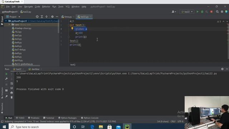Toggle the Project side tool window button
The image size is (229, 129).
coord(2,20)
